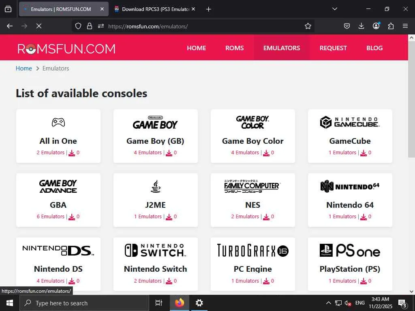
Task: Click the 6 Emulators count under GBA
Action: [x=51, y=216]
